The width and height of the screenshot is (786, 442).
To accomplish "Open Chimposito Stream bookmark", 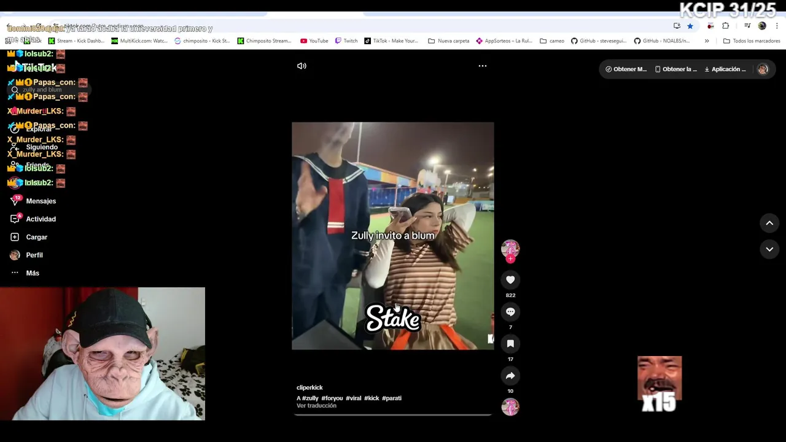I will (x=265, y=41).
